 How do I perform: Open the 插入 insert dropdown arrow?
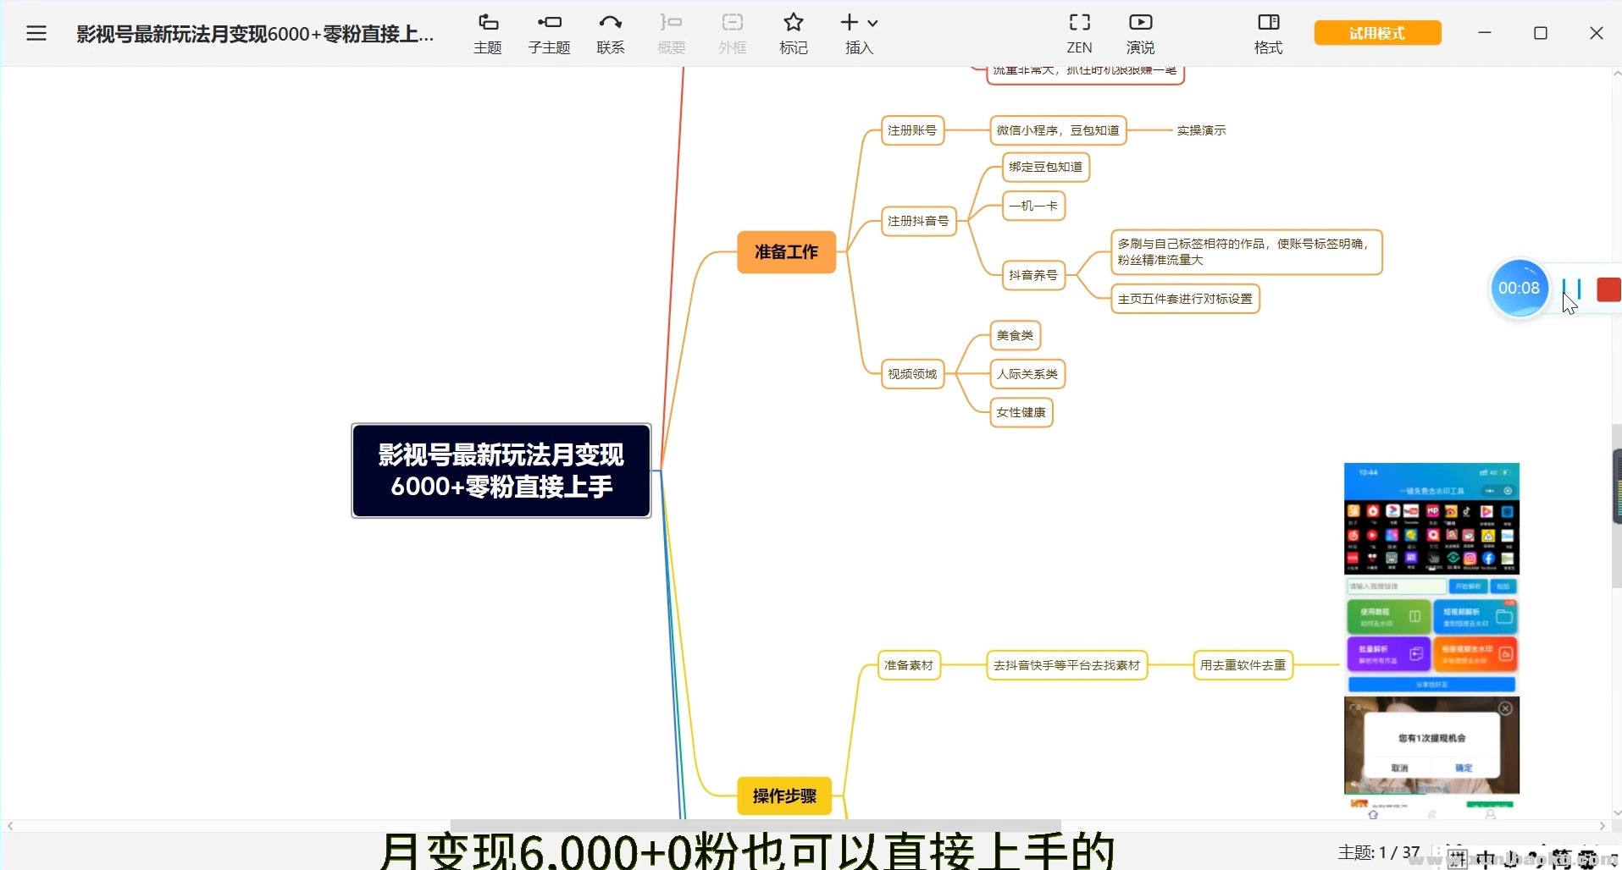(873, 23)
